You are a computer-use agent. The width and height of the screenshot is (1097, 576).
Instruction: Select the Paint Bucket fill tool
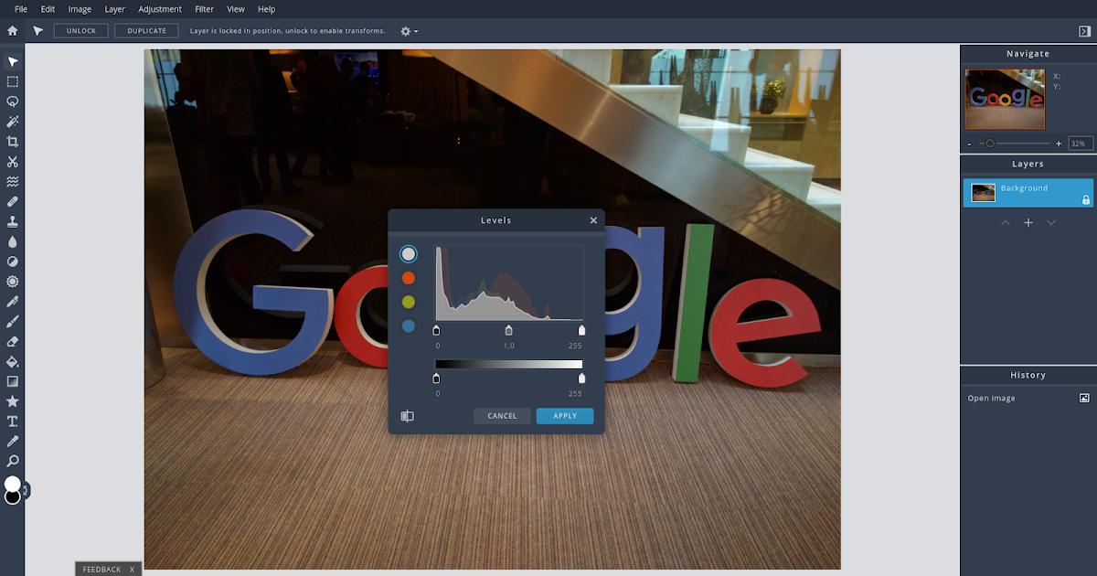pos(13,361)
